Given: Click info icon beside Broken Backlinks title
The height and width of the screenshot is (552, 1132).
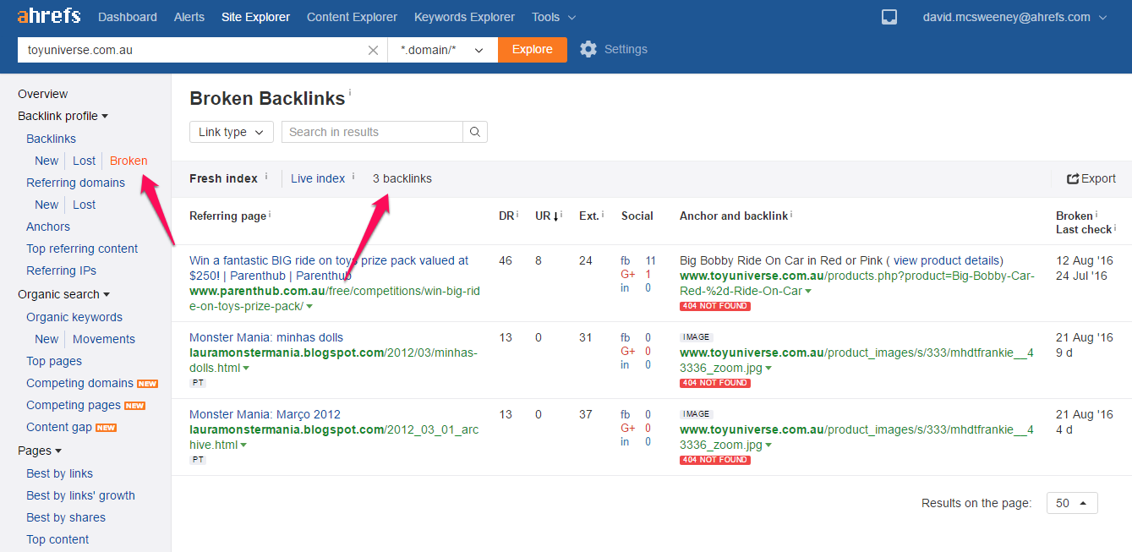Looking at the screenshot, I should 350,92.
